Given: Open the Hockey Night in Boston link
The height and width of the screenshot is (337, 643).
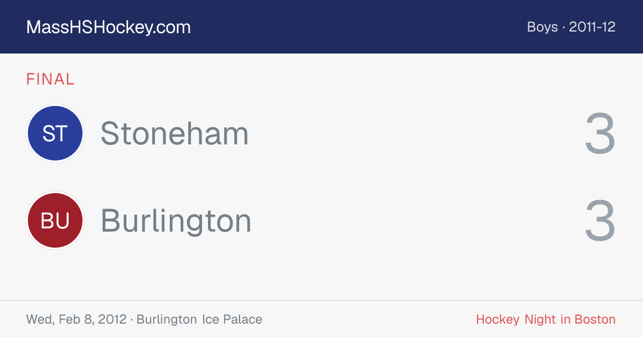Looking at the screenshot, I should [x=545, y=319].
